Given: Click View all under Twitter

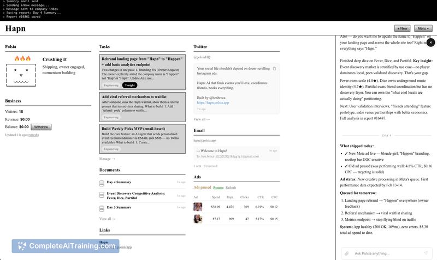Looking at the screenshot, I should point(202,119).
